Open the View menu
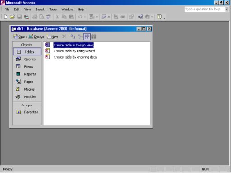 click(x=28, y=9)
